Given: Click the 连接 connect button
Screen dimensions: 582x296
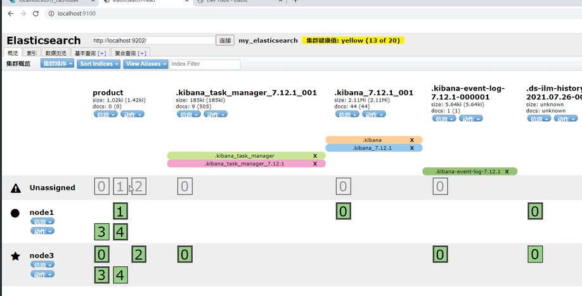Looking at the screenshot, I should pos(225,41).
